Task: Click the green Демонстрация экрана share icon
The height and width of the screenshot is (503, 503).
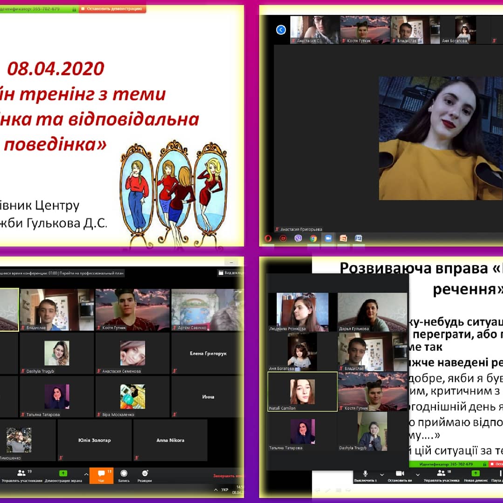Action: click(x=63, y=474)
